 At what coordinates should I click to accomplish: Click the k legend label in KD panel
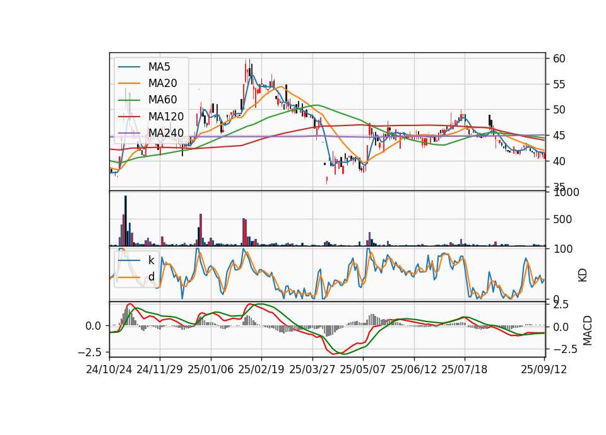(x=151, y=260)
